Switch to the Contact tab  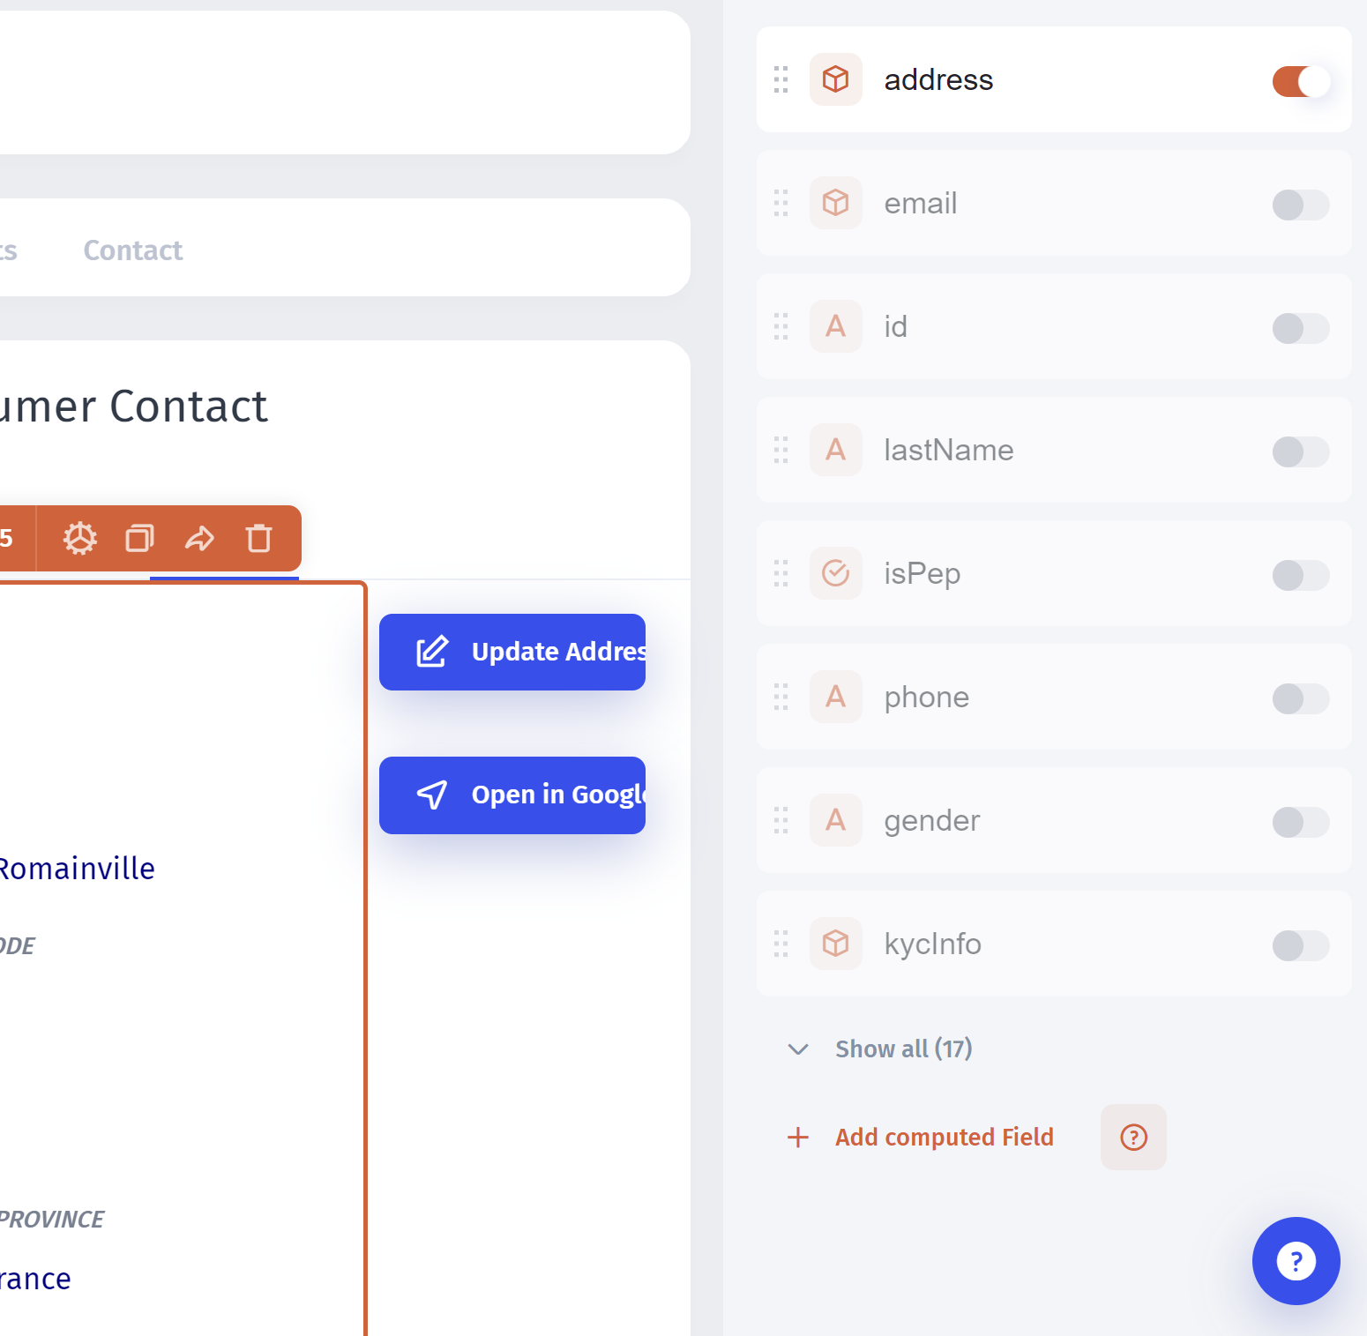[133, 250]
